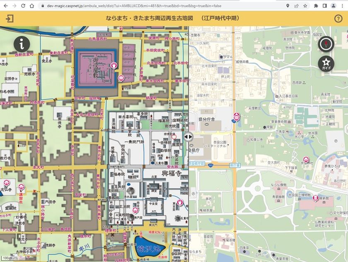Viewport: 348px width, 262px height.
Task: Click the 半田突抜町 street label
Action: pos(155,50)
